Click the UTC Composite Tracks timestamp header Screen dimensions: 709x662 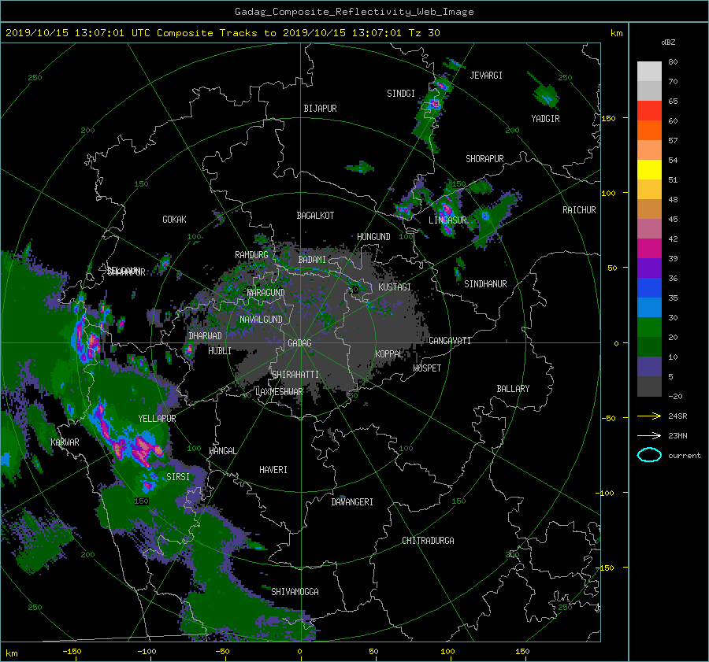(222, 33)
